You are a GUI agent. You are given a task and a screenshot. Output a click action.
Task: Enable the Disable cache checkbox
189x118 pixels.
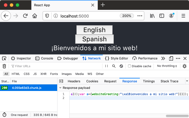tap(129, 66)
